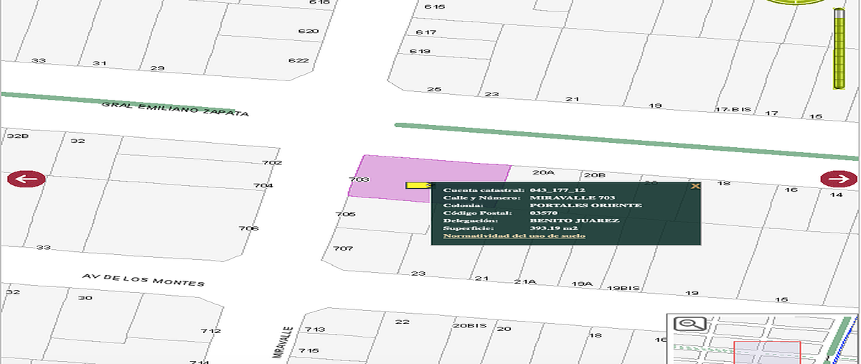Close the parcel info popup
861x364 pixels.
point(695,186)
